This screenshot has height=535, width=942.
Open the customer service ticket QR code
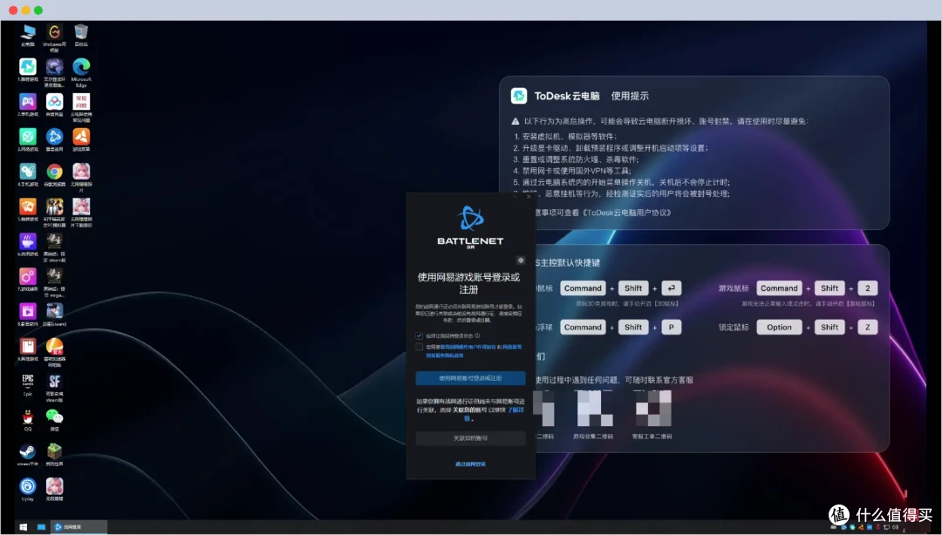pos(653,408)
